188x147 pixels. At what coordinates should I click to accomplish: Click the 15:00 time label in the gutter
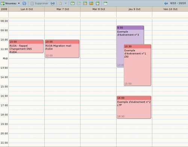coord(4,86)
